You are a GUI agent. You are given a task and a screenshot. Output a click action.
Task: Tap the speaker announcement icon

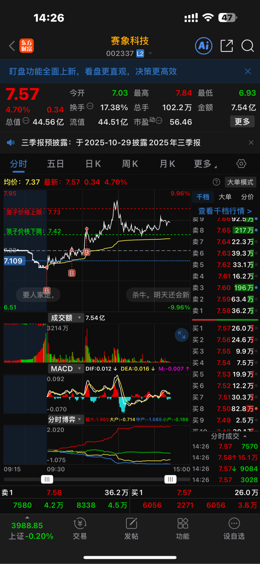coord(11,143)
